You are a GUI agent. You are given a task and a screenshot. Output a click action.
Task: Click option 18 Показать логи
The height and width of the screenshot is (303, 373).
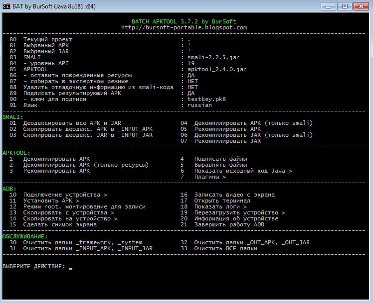pos(213,206)
